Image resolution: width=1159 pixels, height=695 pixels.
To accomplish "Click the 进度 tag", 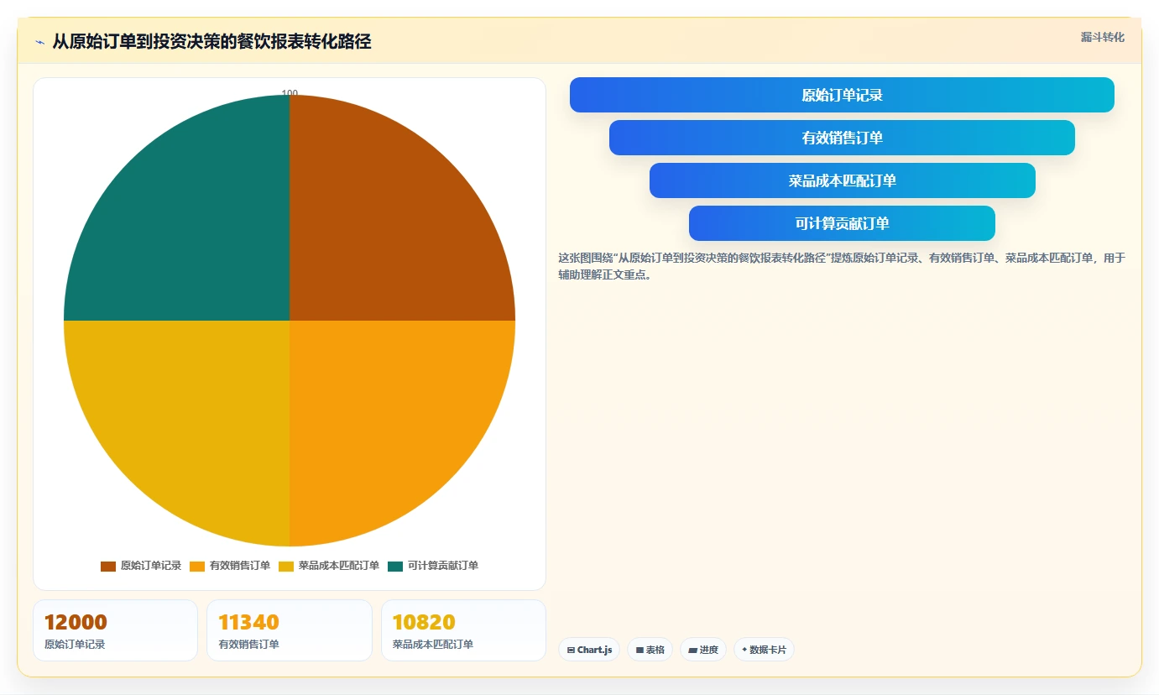I will [703, 650].
